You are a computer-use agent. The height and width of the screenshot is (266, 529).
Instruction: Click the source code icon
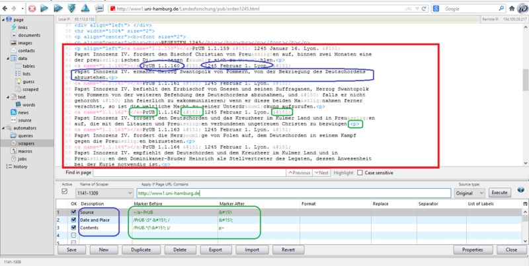coord(13,120)
